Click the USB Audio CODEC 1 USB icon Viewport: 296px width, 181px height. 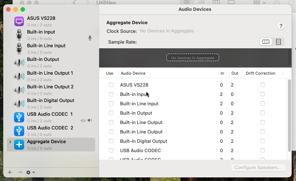click(19, 117)
